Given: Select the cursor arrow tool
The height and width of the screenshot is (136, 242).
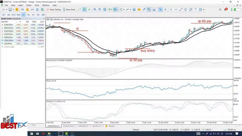Looking at the screenshot, I should [x=160, y=9].
